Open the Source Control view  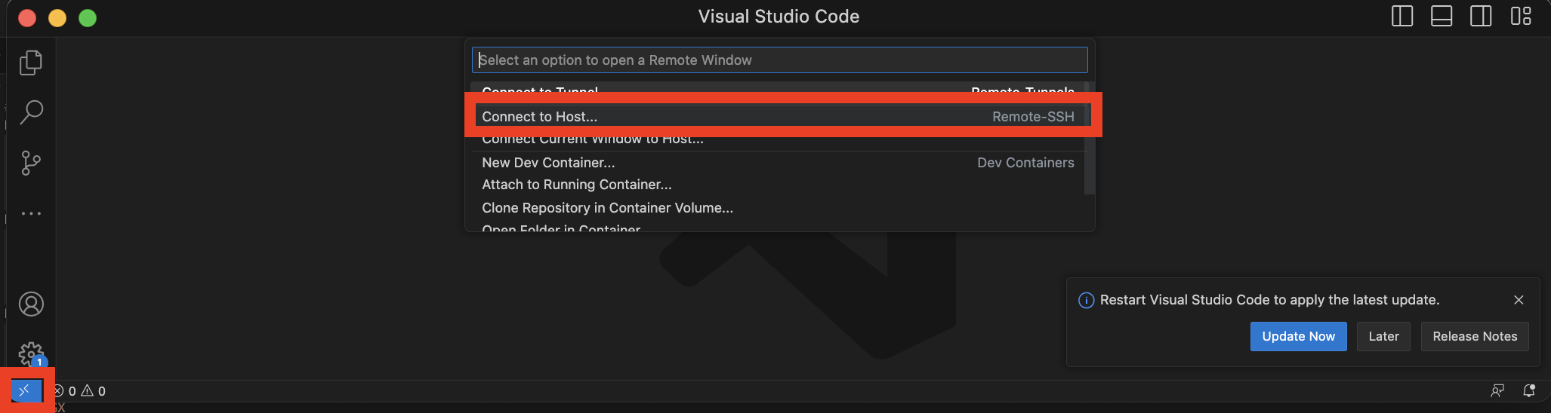pyautogui.click(x=31, y=163)
